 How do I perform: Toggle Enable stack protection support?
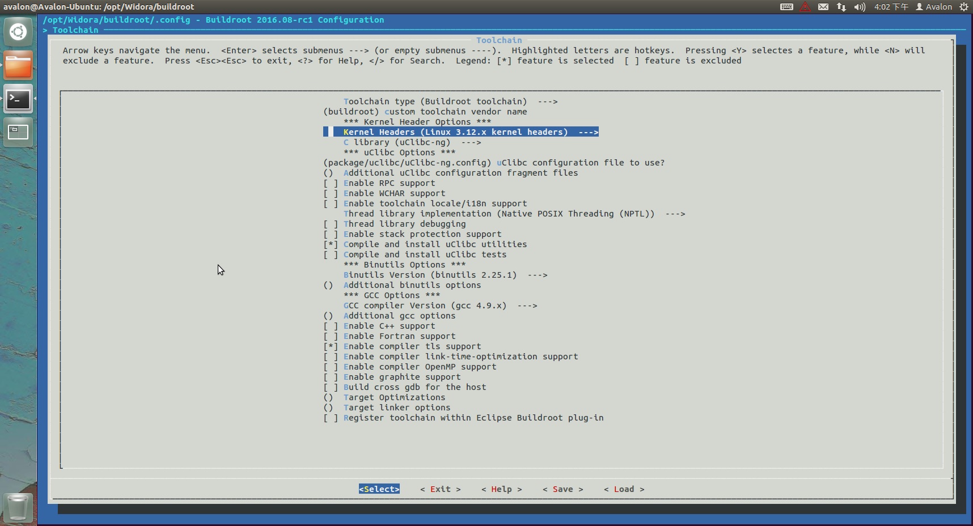point(412,234)
